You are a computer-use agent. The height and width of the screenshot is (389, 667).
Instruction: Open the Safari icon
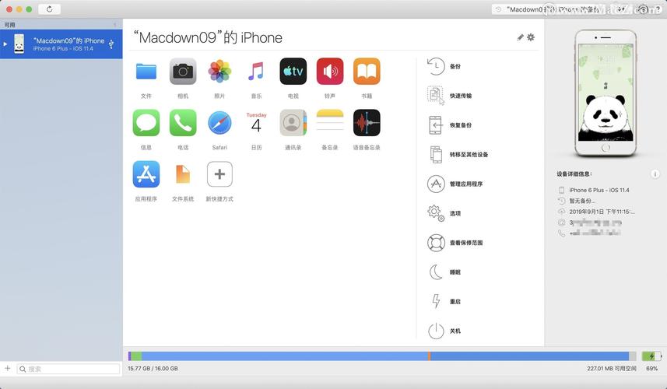(219, 123)
